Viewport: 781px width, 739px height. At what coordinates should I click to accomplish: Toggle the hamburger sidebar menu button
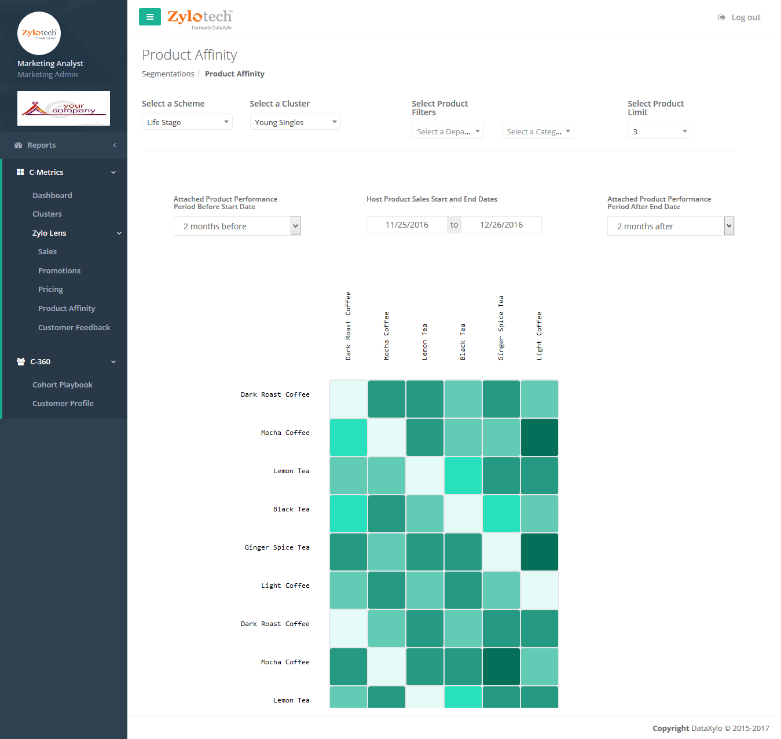coord(150,17)
